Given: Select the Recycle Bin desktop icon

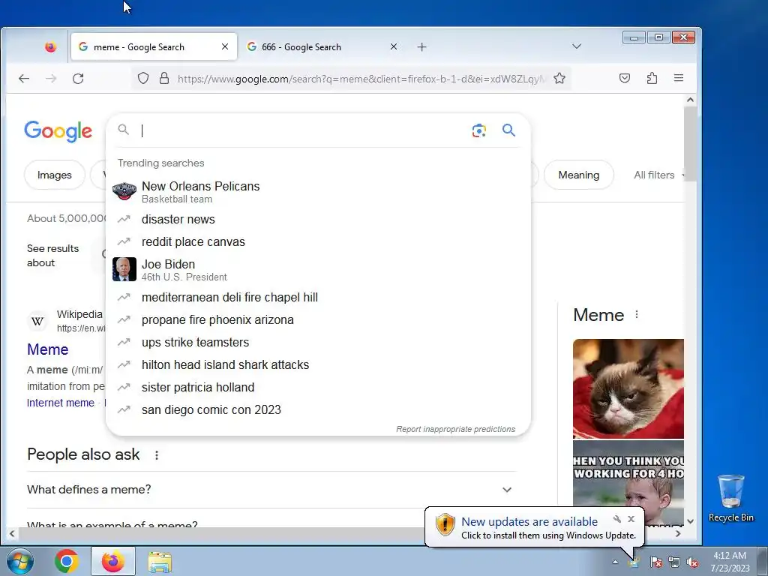Looking at the screenshot, I should (730, 498).
